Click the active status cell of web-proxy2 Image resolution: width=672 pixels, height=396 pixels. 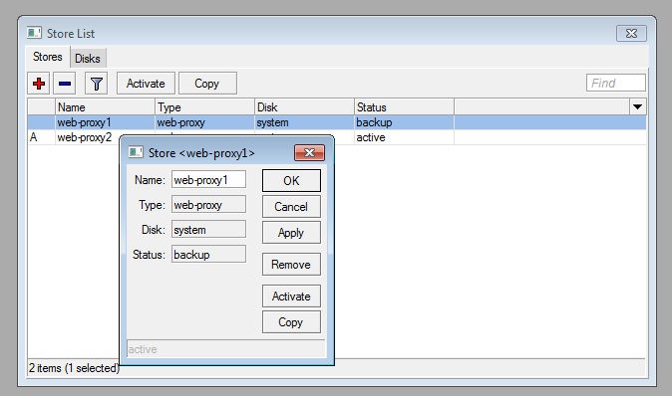[x=404, y=137]
